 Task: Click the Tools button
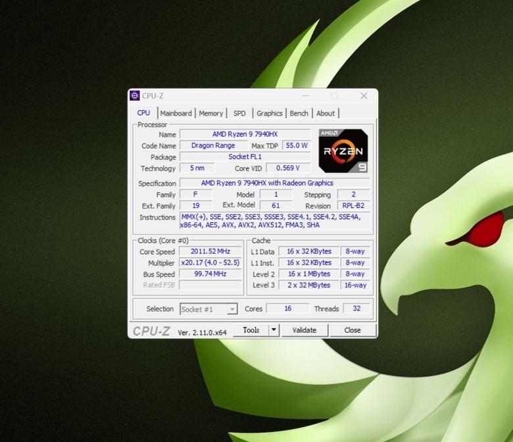click(251, 330)
